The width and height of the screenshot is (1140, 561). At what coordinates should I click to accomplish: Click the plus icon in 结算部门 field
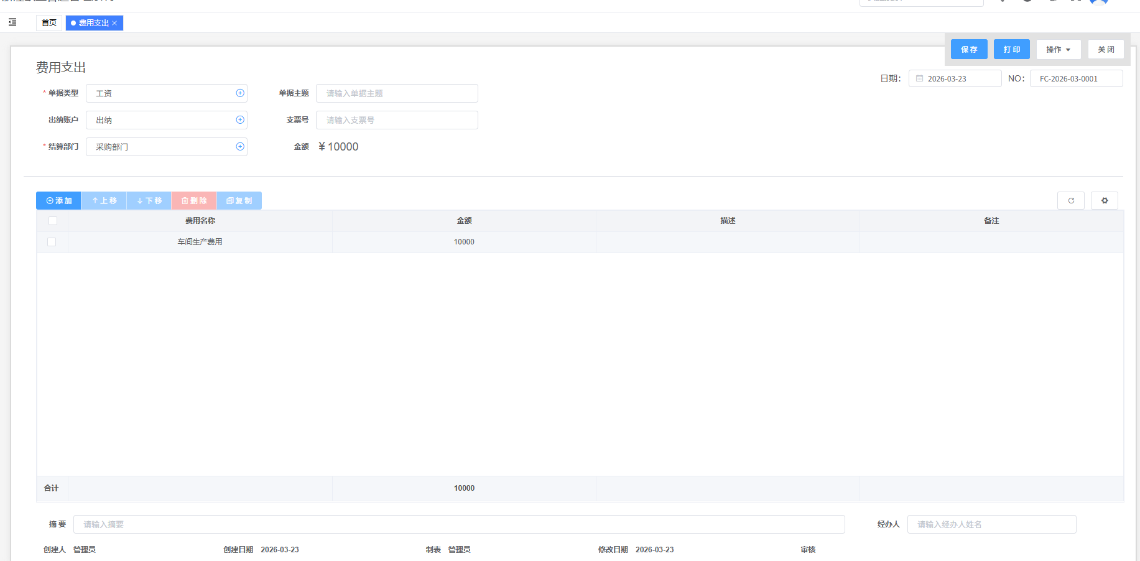(240, 147)
